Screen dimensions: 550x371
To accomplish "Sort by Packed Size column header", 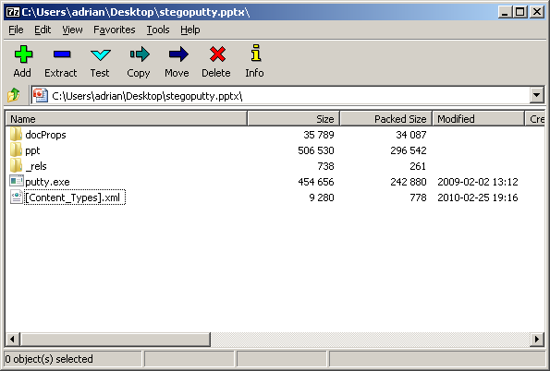I will pos(385,119).
